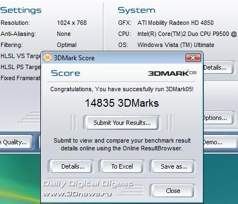The image size is (238, 204).
Task: Click the Filtering value Optimal
Action: pyautogui.click(x=67, y=45)
